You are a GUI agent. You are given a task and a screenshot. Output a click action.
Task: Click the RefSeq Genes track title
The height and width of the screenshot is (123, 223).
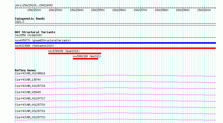[x=25, y=70]
